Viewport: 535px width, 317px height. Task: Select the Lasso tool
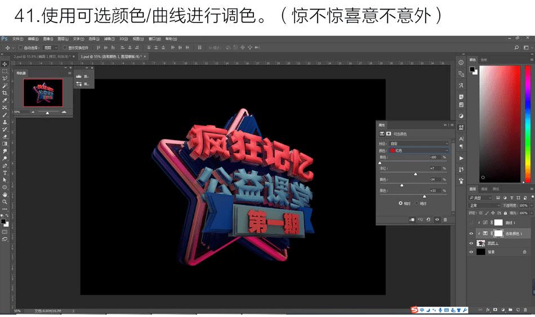pyautogui.click(x=5, y=78)
